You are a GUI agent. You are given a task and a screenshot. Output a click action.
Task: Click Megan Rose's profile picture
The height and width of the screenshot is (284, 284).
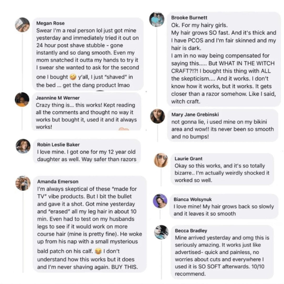point(22,25)
